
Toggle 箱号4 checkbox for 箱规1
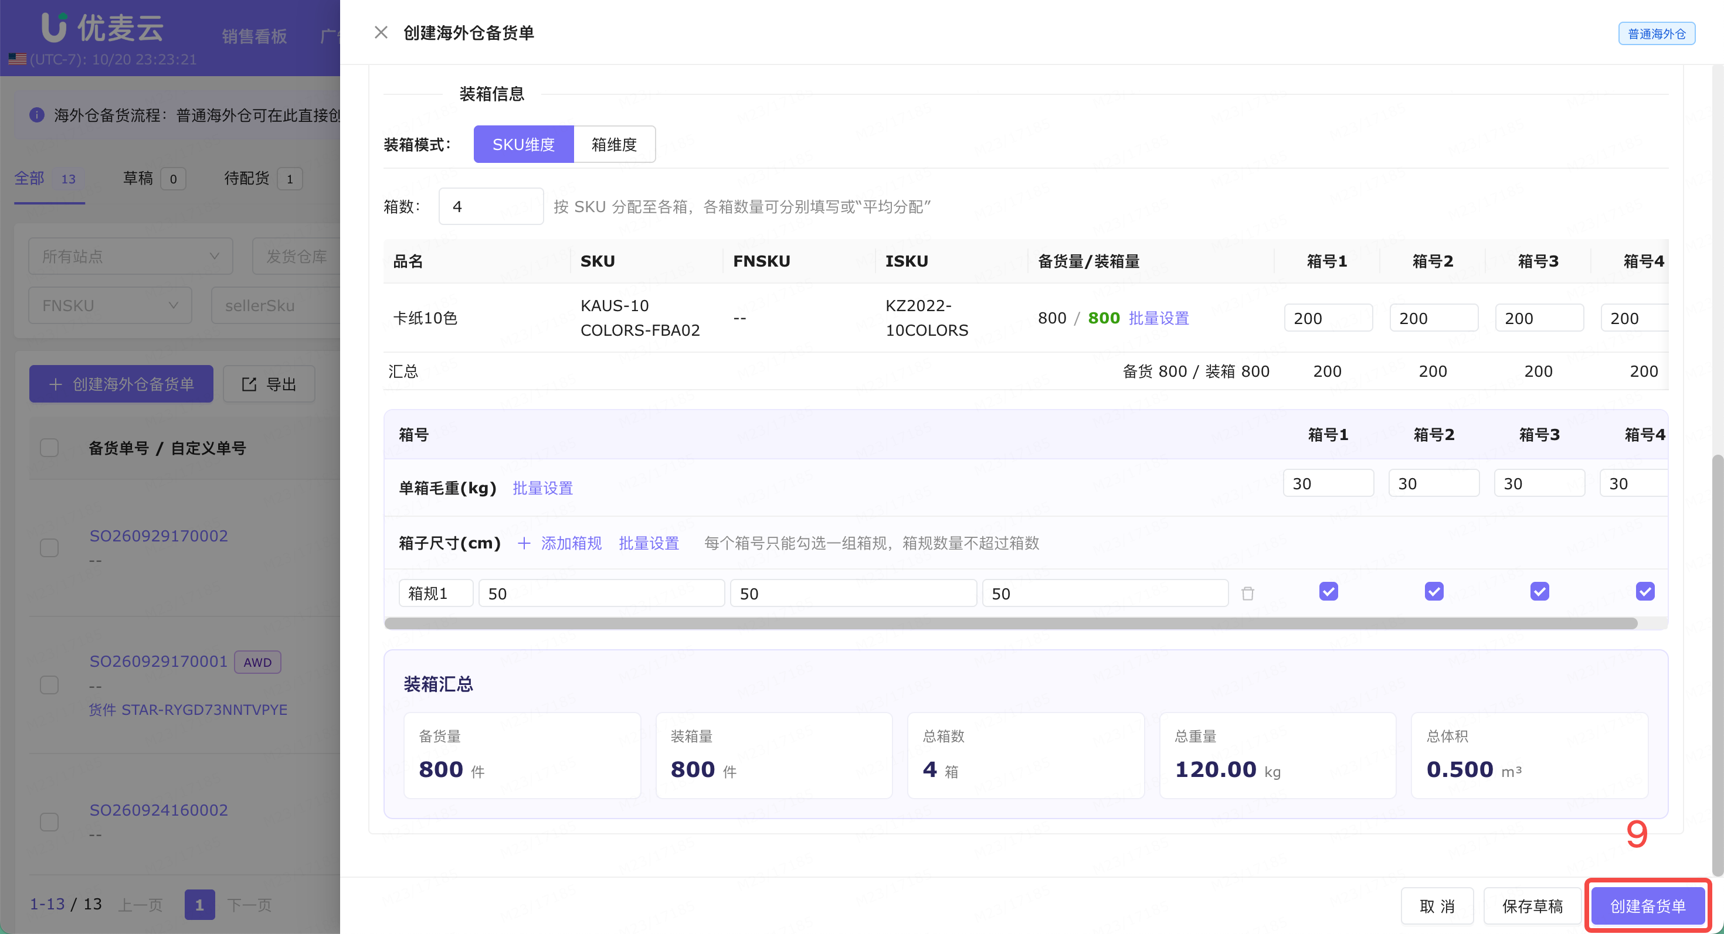(x=1645, y=591)
